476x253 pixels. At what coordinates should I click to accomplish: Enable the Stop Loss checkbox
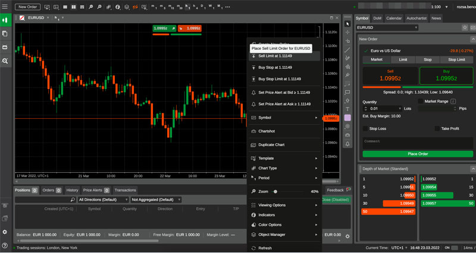tap(365, 128)
